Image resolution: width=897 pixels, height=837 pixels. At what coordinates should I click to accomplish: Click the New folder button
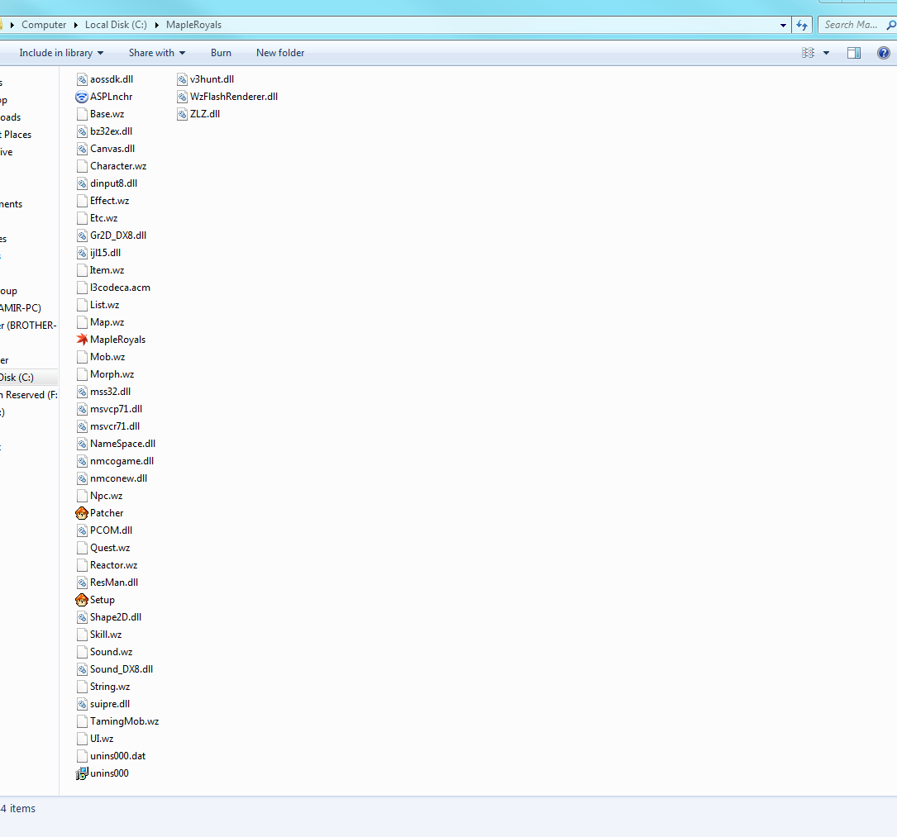[280, 53]
